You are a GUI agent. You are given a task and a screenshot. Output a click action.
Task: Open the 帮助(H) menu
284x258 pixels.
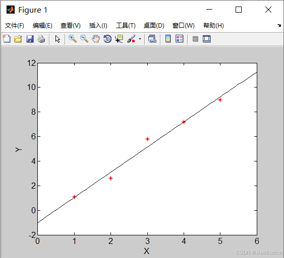213,26
